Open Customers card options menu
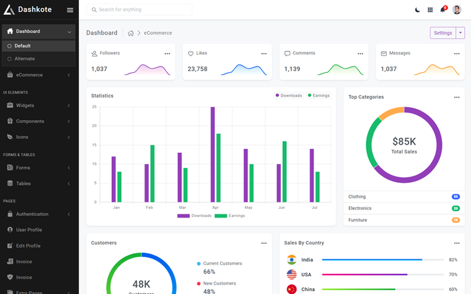The image size is (471, 294). tap(264, 243)
